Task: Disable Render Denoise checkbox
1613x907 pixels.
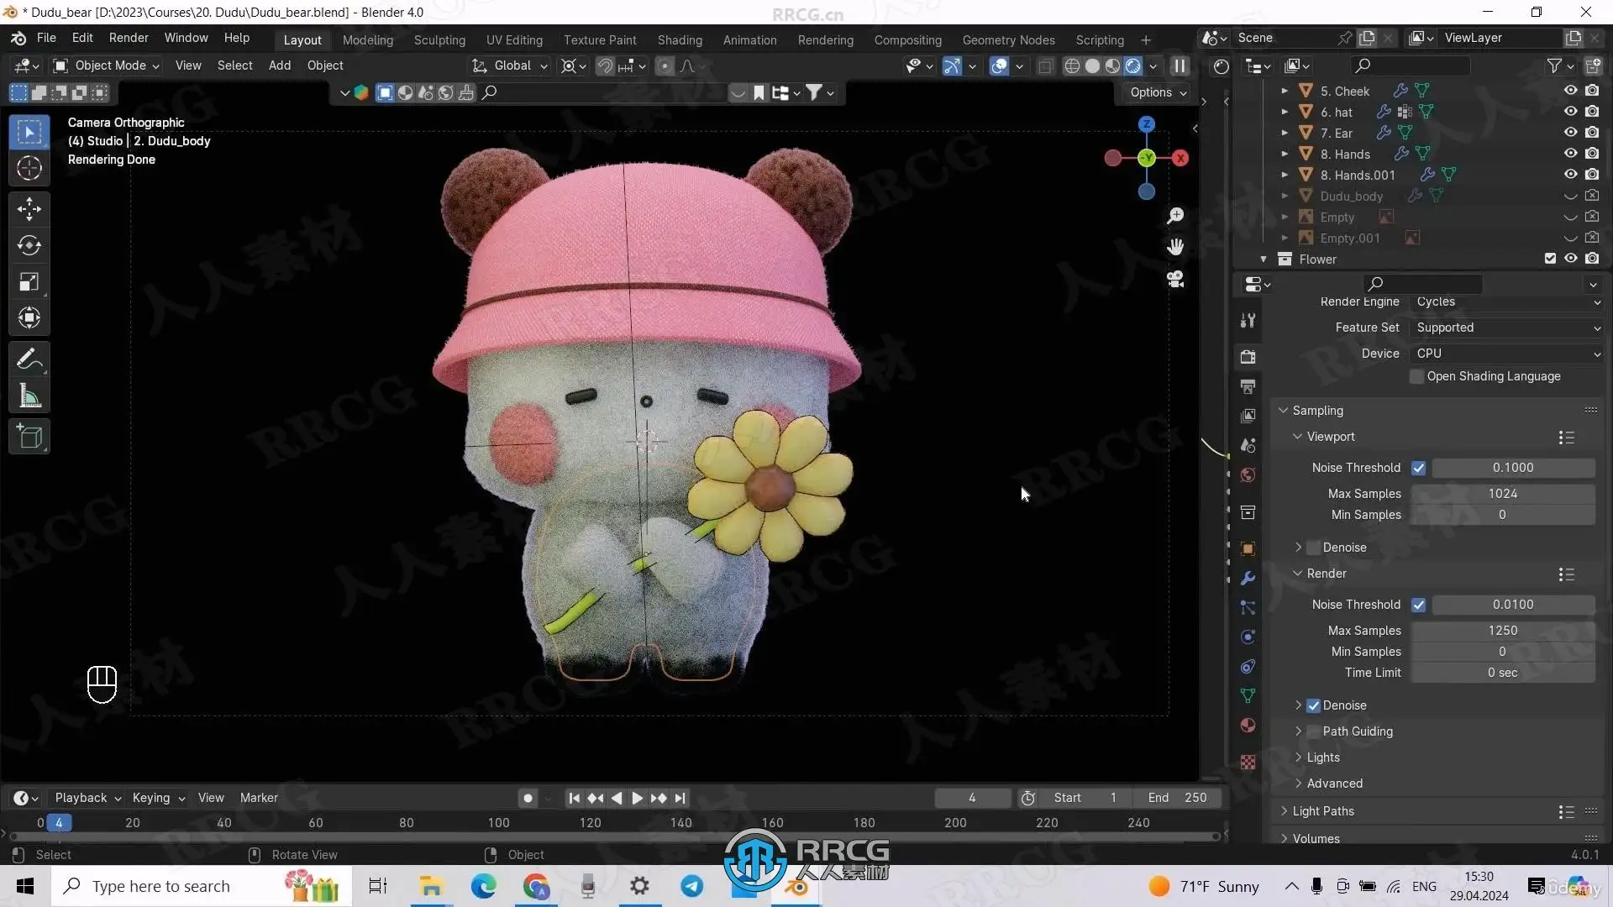Action: tap(1313, 705)
